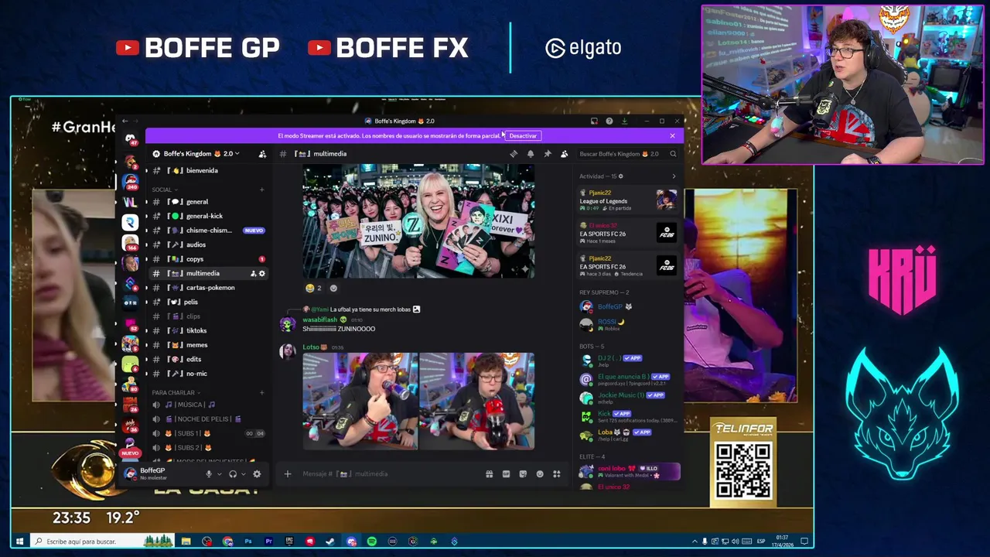Open left Lotso image of streamer drinking can

[x=360, y=401]
